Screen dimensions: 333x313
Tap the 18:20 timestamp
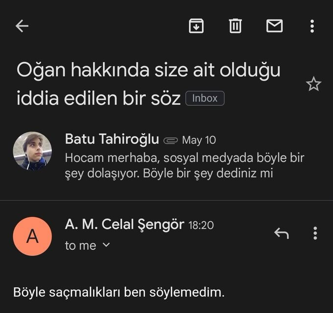click(201, 226)
